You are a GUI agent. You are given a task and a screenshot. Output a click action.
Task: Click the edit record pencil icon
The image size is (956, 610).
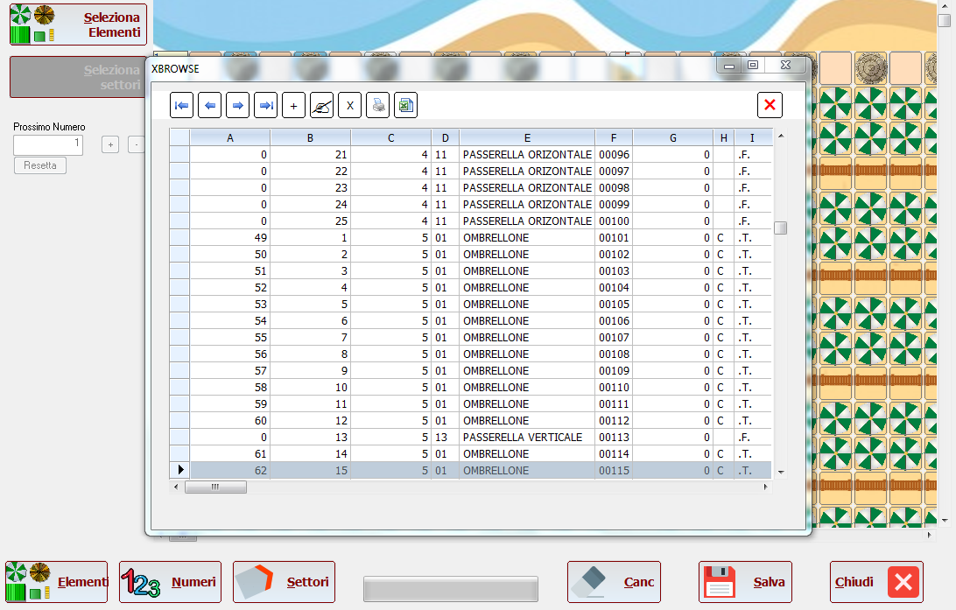322,105
